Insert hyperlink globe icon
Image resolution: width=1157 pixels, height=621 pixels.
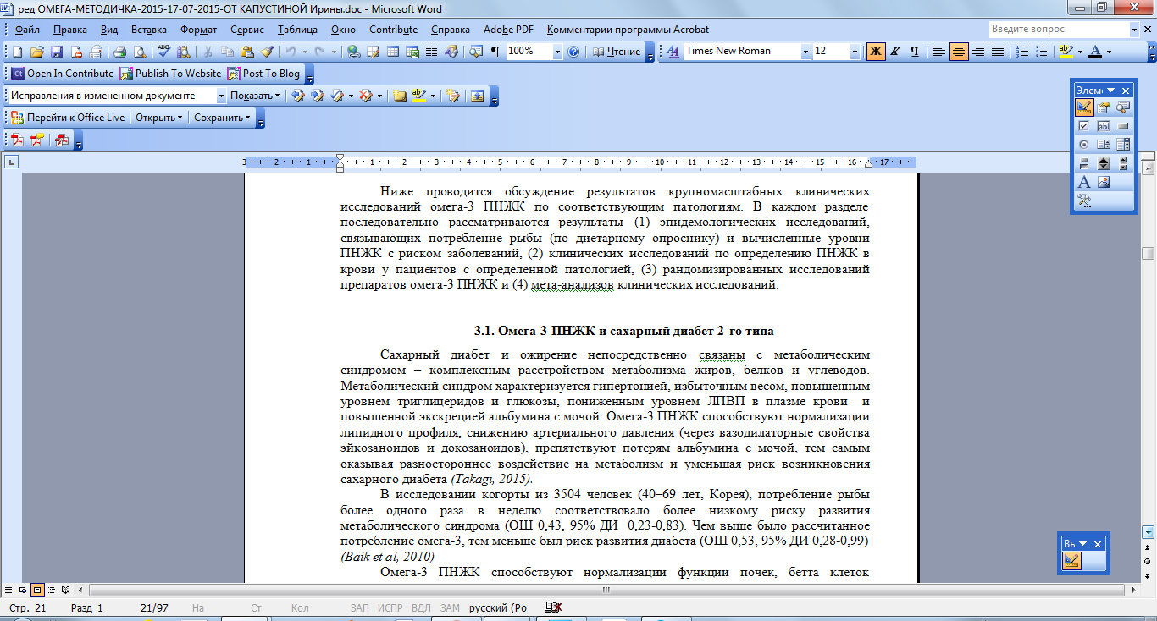pyautogui.click(x=353, y=52)
